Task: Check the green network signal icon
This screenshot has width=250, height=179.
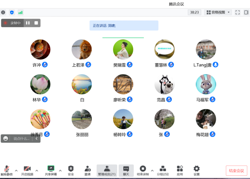Action: click(x=20, y=12)
